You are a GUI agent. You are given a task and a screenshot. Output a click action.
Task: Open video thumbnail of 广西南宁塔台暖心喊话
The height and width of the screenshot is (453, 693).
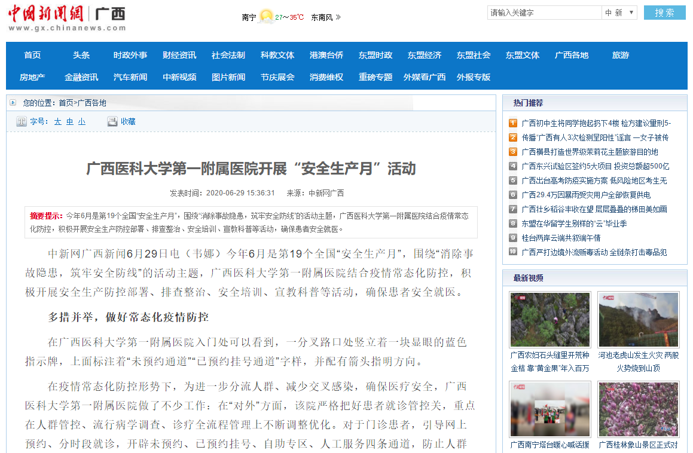pyautogui.click(x=550, y=409)
